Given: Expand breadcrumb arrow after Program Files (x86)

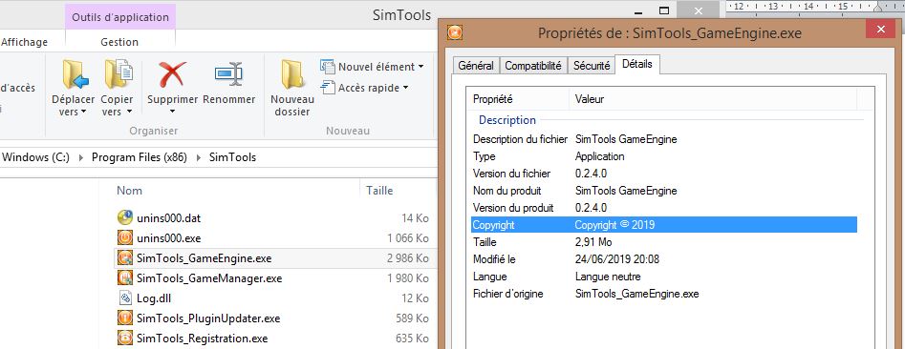Looking at the screenshot, I should [x=199, y=157].
